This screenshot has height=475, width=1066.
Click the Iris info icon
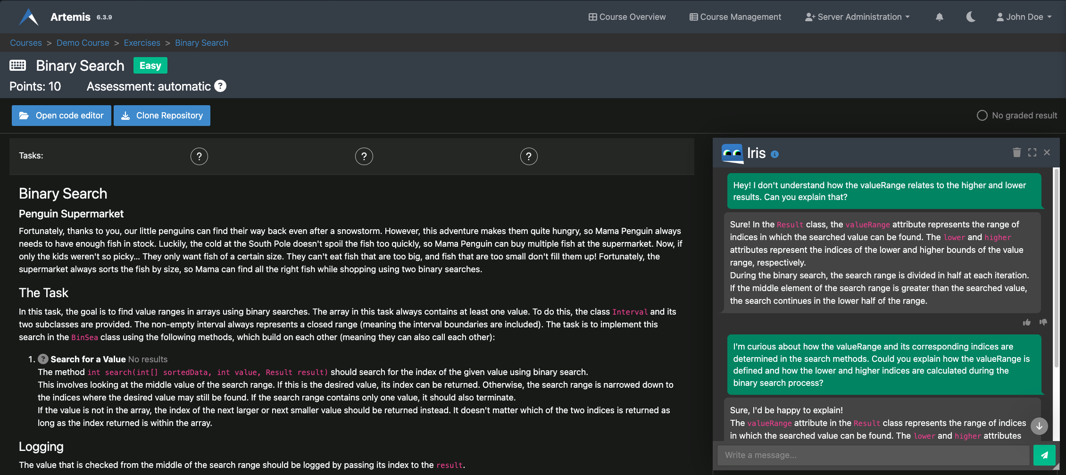coord(775,154)
